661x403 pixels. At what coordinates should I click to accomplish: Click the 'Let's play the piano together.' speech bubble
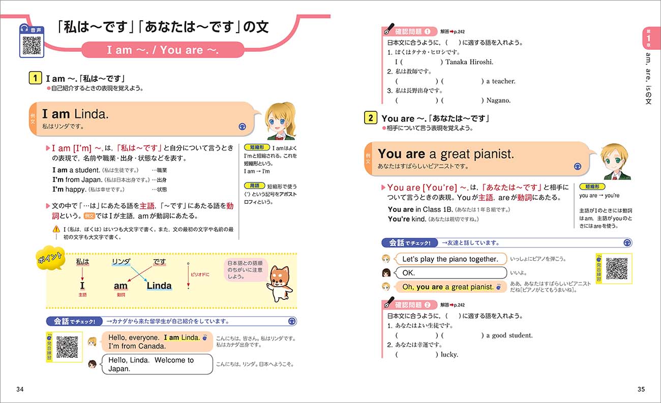tap(450, 259)
